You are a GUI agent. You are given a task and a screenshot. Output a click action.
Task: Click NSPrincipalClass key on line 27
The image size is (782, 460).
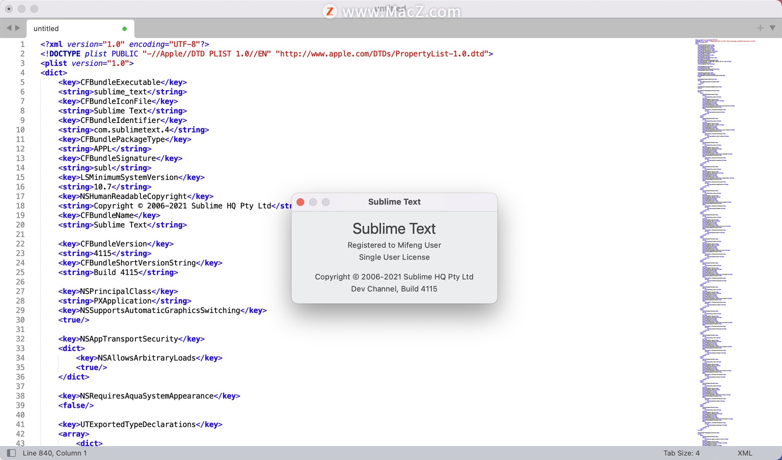click(116, 291)
